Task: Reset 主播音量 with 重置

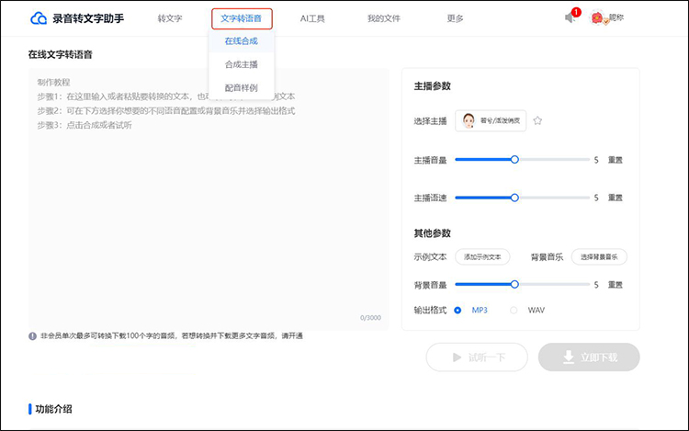Action: pos(616,160)
